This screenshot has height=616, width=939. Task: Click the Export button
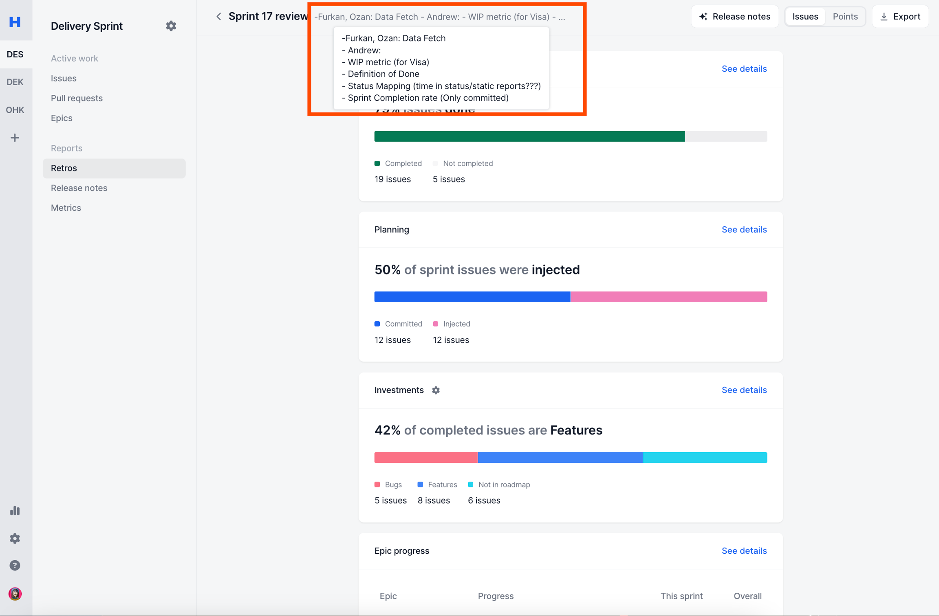[x=900, y=17]
